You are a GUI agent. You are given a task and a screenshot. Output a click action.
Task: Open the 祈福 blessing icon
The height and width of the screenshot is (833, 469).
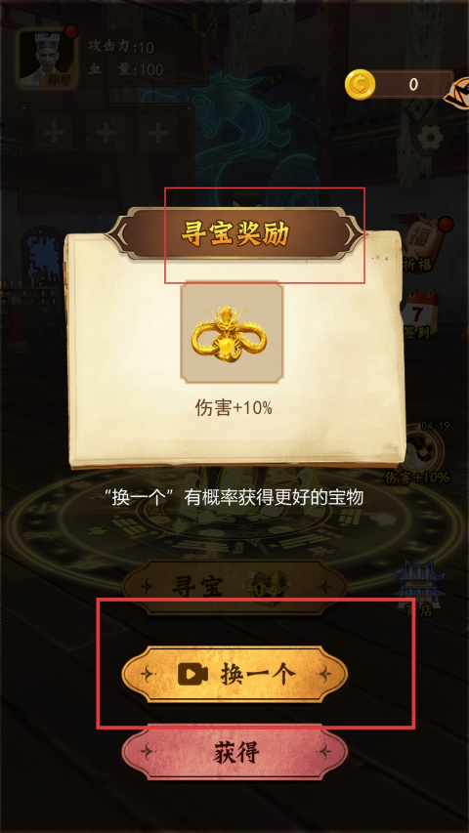tap(417, 243)
